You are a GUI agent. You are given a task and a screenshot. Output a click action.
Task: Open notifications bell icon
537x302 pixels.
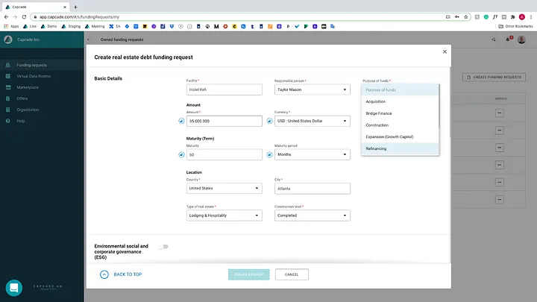508,40
